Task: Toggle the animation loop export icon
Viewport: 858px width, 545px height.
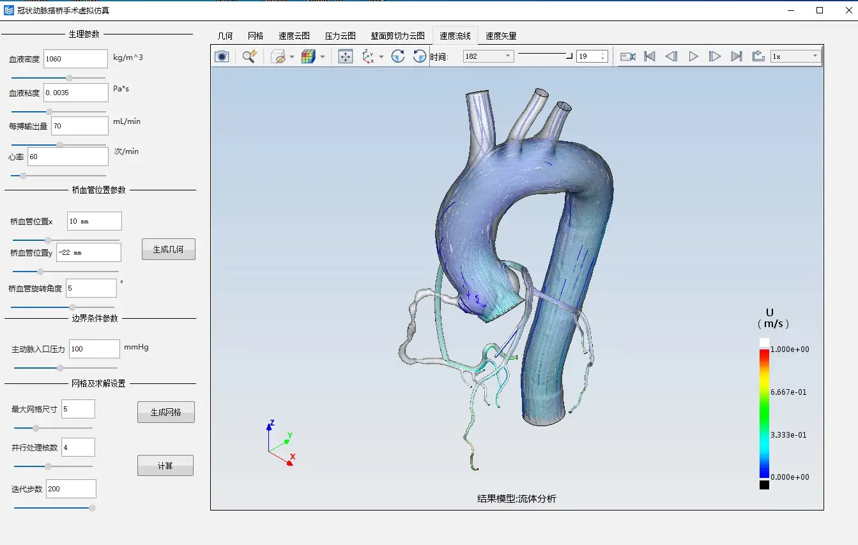Action: pyautogui.click(x=758, y=57)
